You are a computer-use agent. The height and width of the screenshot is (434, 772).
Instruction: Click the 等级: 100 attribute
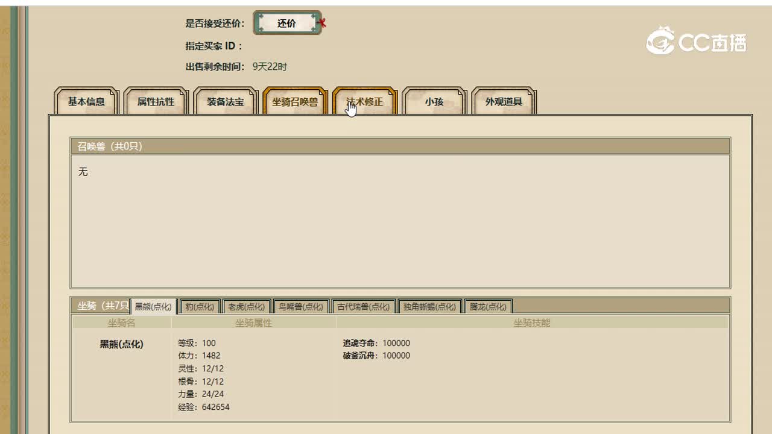(197, 343)
